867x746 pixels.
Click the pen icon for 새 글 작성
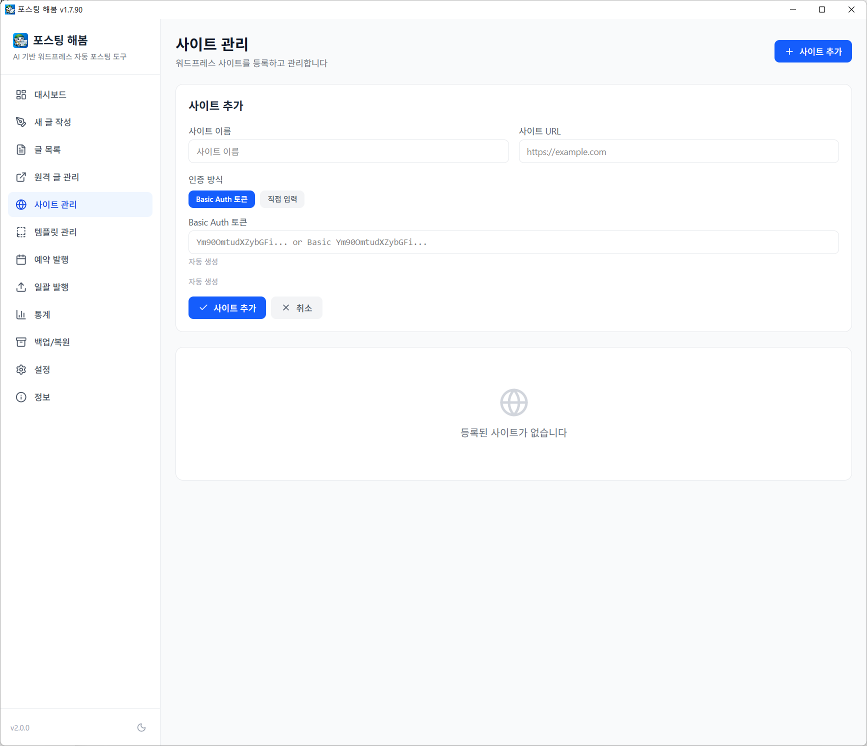[21, 122]
